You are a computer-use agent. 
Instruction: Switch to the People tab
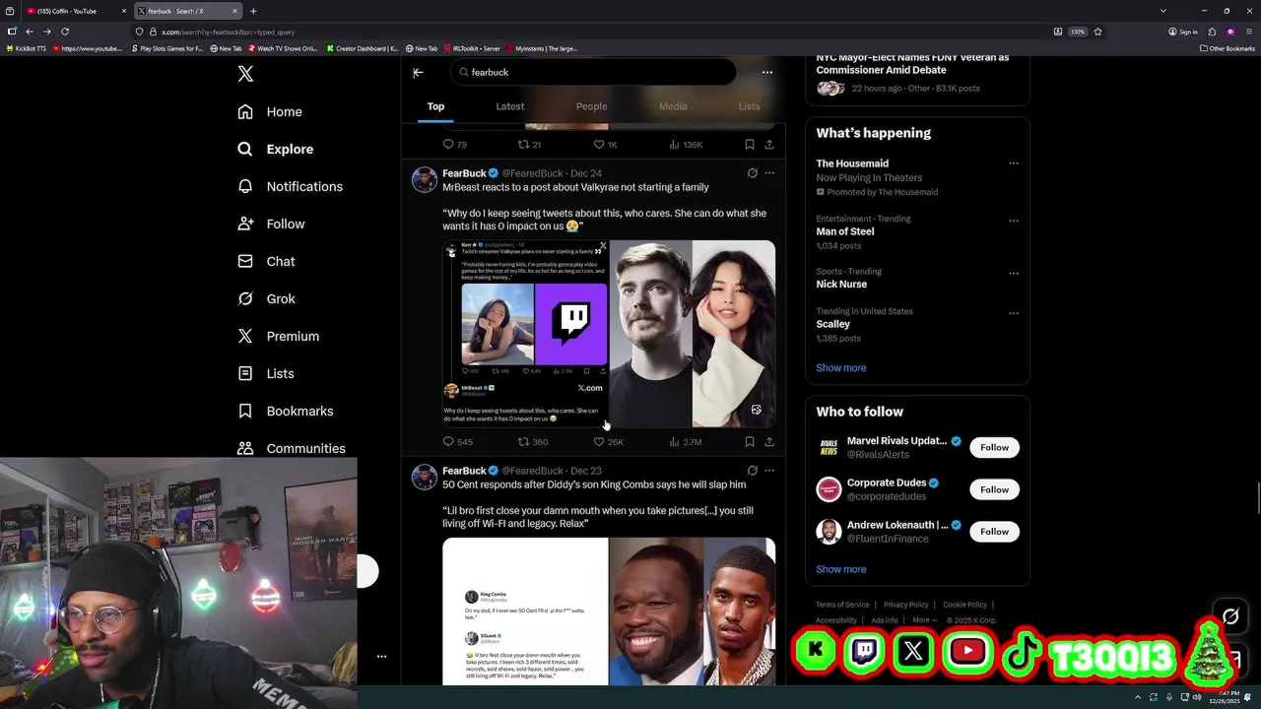(x=591, y=106)
